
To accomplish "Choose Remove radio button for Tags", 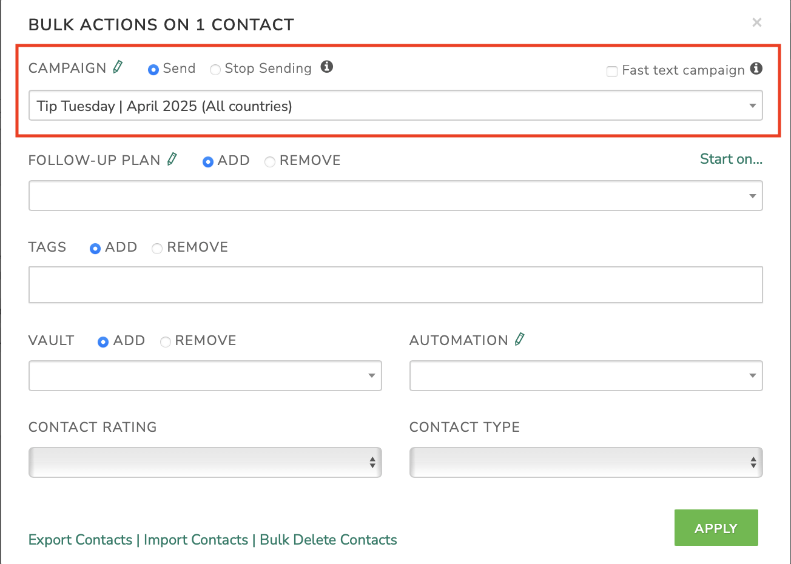I will (x=157, y=249).
